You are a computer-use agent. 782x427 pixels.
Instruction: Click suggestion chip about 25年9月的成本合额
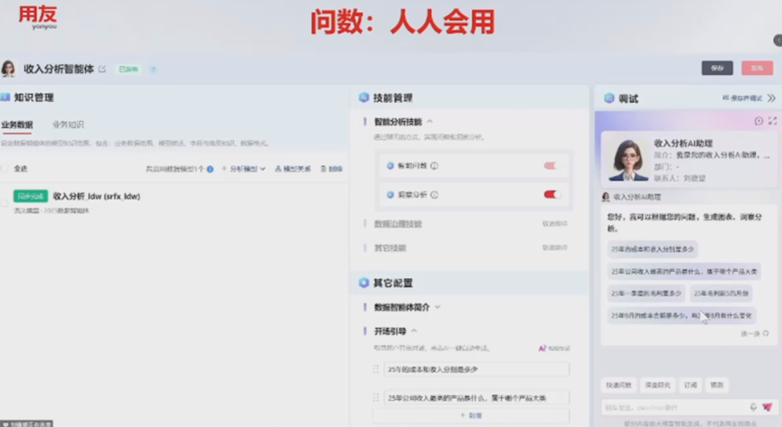682,315
